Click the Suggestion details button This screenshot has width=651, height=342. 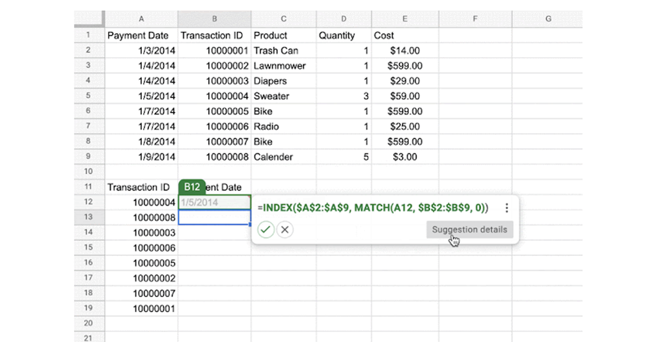coord(469,230)
